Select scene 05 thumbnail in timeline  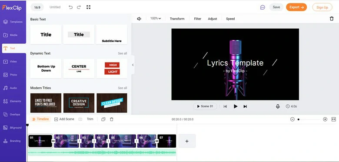coord(123,141)
